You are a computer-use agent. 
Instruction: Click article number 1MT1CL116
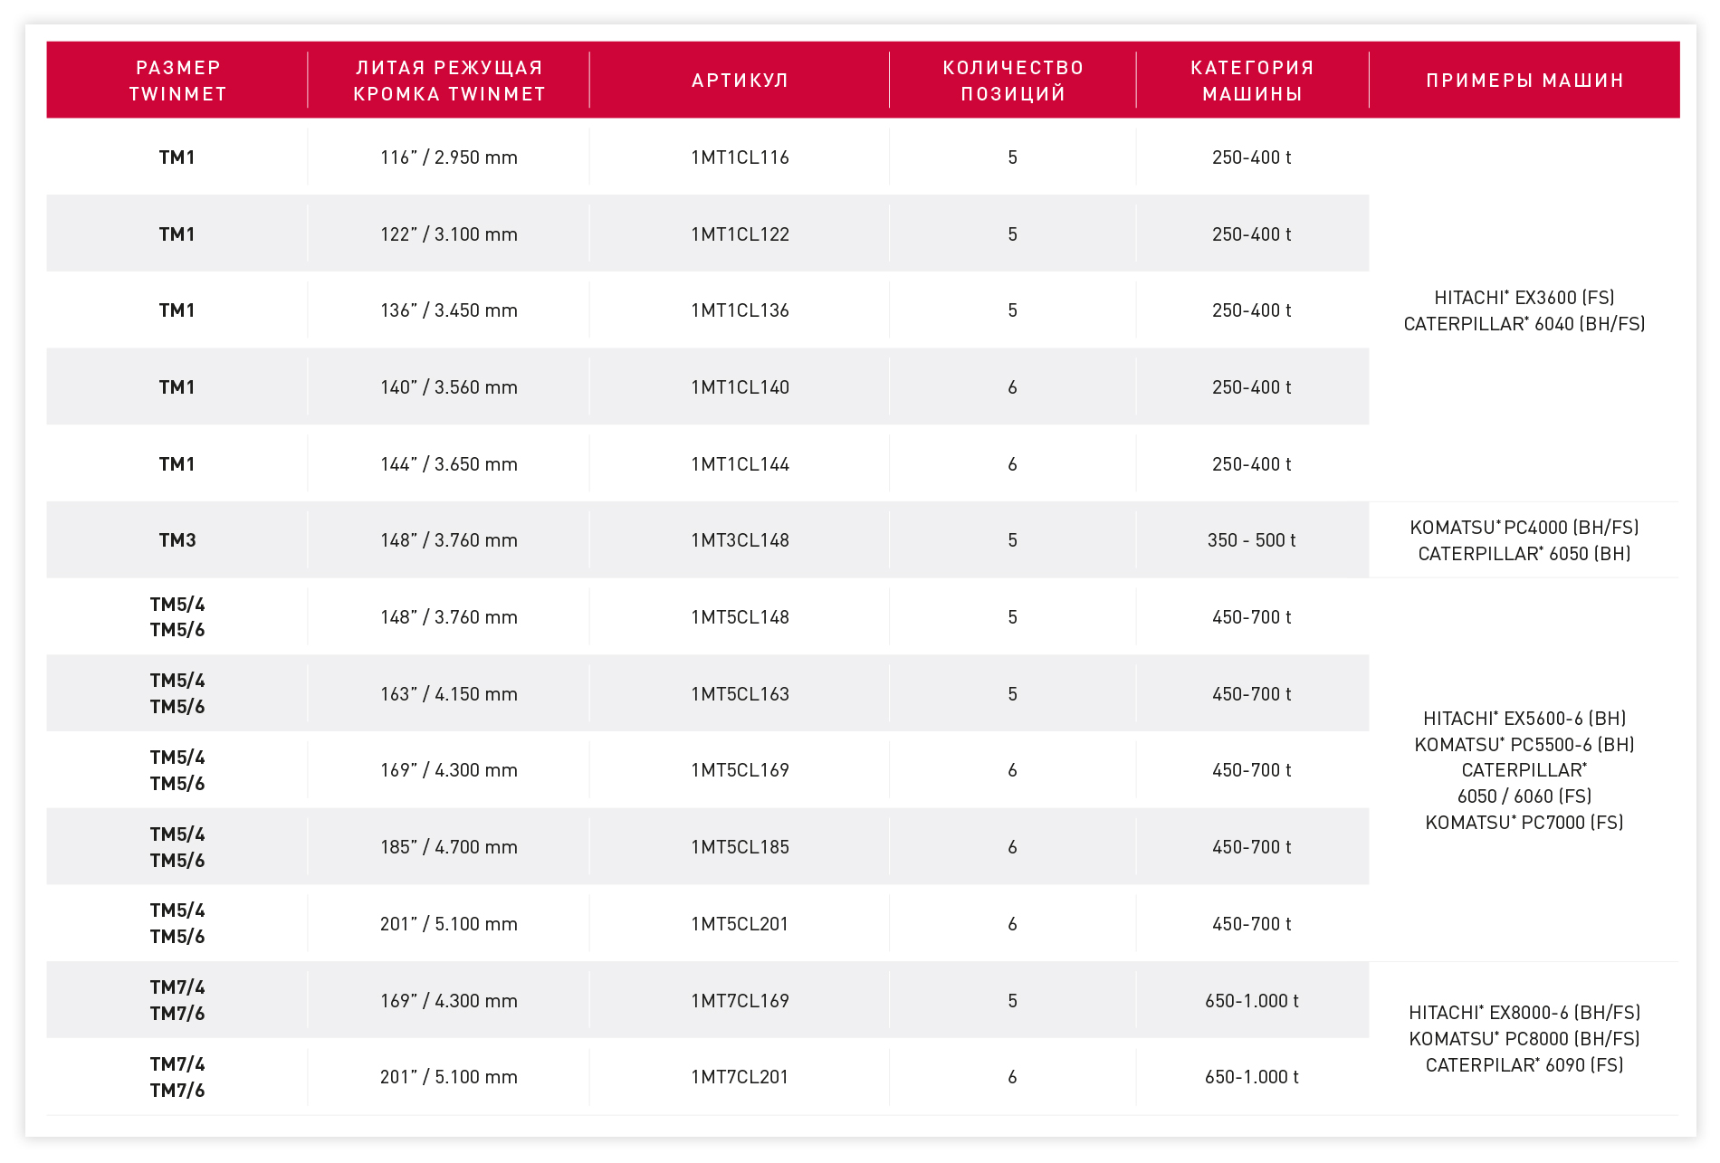click(740, 157)
